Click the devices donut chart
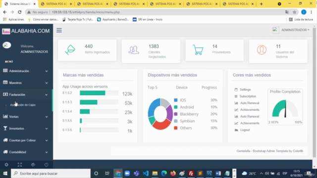 tap(160, 114)
